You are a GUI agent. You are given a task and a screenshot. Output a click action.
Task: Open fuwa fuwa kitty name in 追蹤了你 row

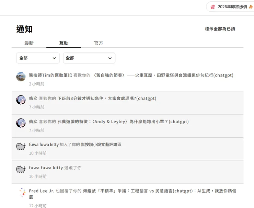[46, 167]
